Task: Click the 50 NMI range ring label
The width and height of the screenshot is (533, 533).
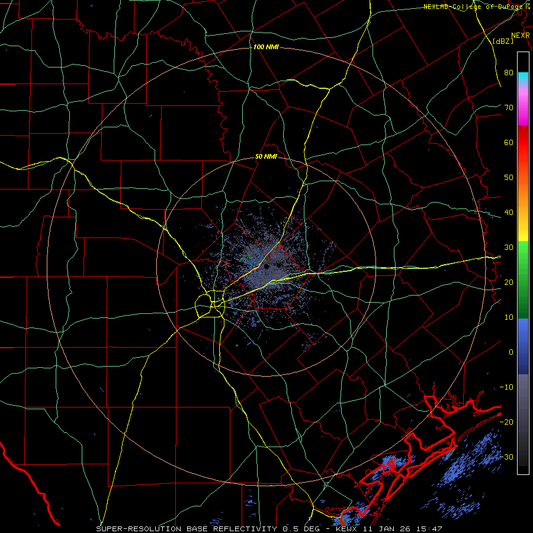Action: (266, 157)
